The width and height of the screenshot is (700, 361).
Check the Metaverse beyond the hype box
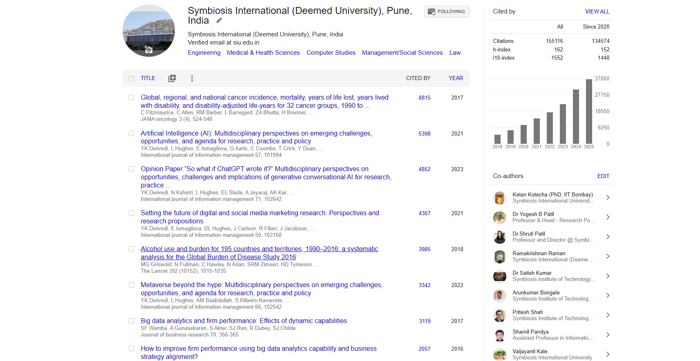pyautogui.click(x=131, y=285)
